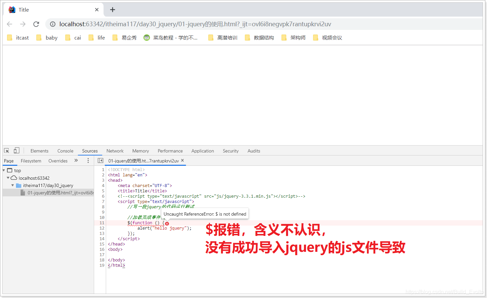Open the Security tab
487x298 pixels.
click(231, 151)
